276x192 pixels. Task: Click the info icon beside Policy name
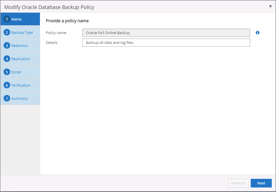point(257,33)
